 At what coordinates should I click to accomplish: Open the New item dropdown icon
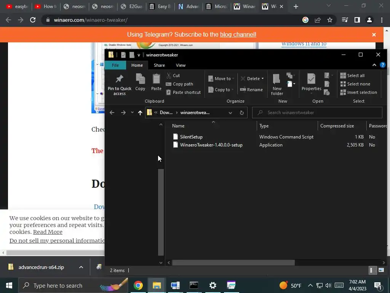(291, 84)
